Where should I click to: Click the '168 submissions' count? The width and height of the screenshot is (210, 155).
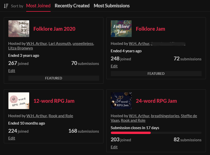(84, 131)
